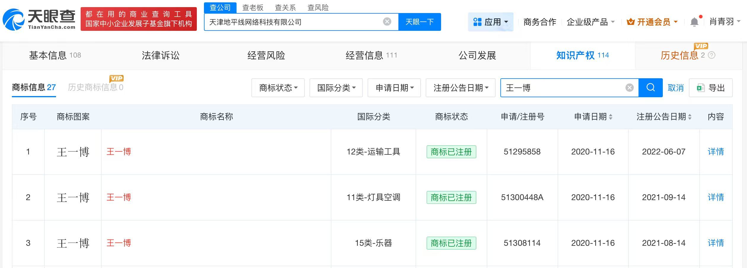Click the clear X in the 王一博 filter field
The width and height of the screenshot is (747, 268).
point(629,87)
